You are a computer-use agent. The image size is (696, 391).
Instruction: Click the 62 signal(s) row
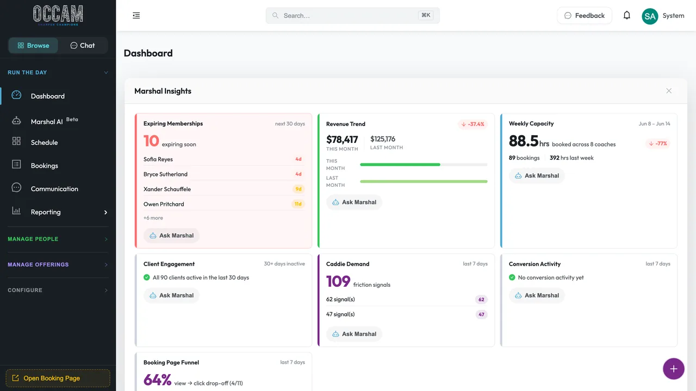pyautogui.click(x=407, y=299)
